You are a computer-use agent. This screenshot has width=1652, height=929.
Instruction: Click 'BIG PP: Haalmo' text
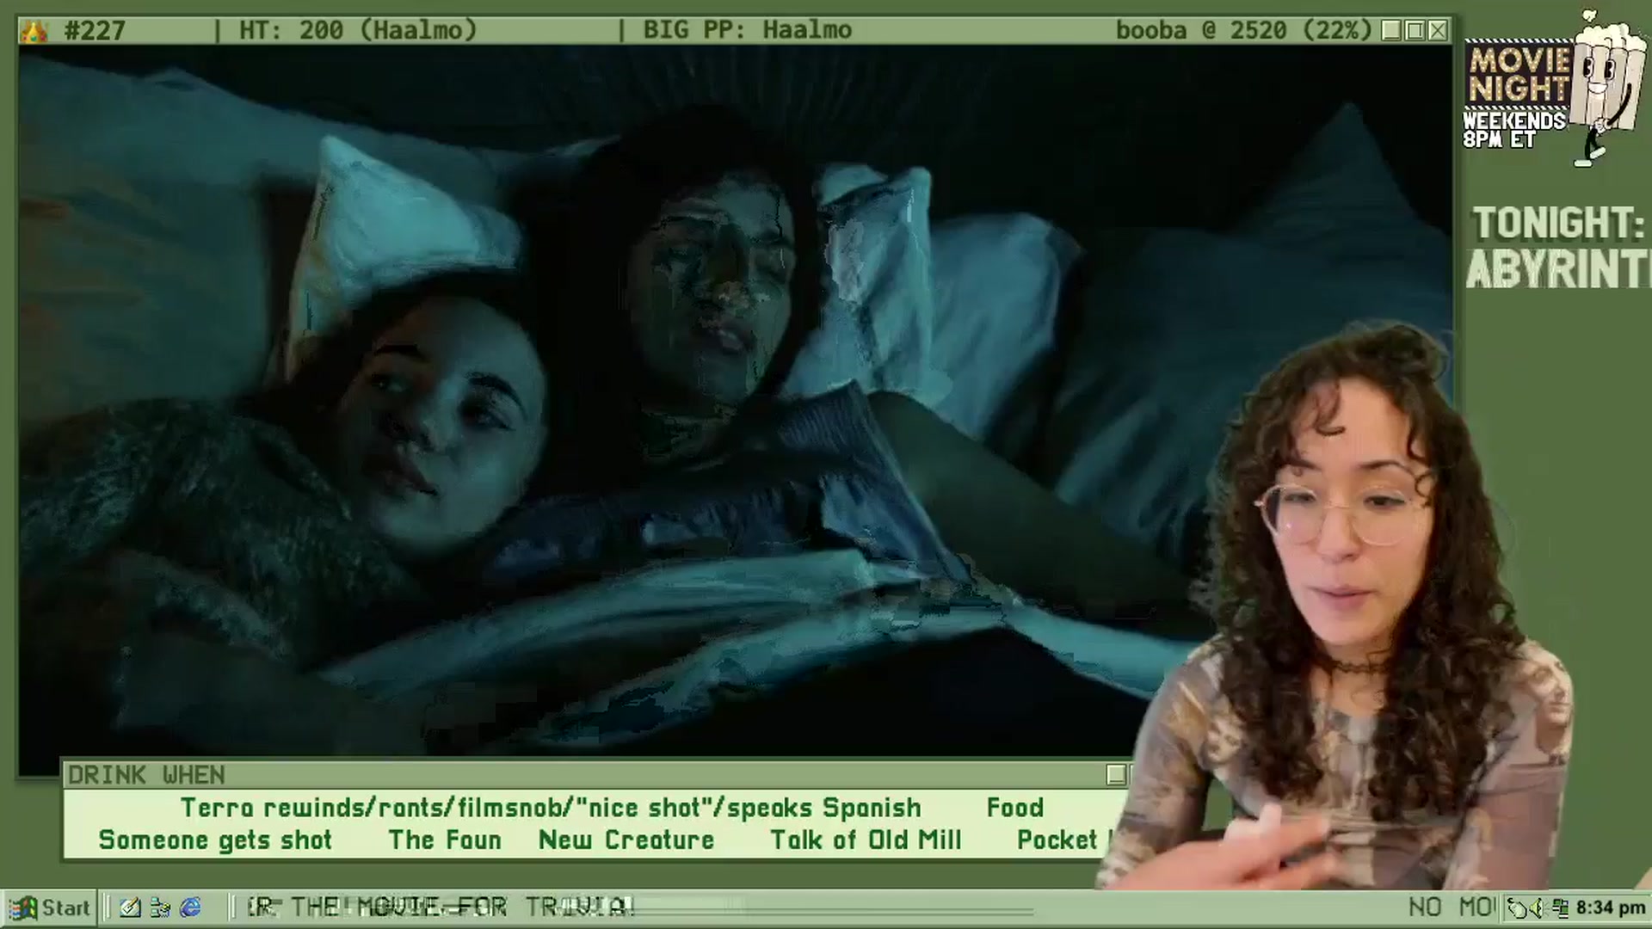[747, 30]
